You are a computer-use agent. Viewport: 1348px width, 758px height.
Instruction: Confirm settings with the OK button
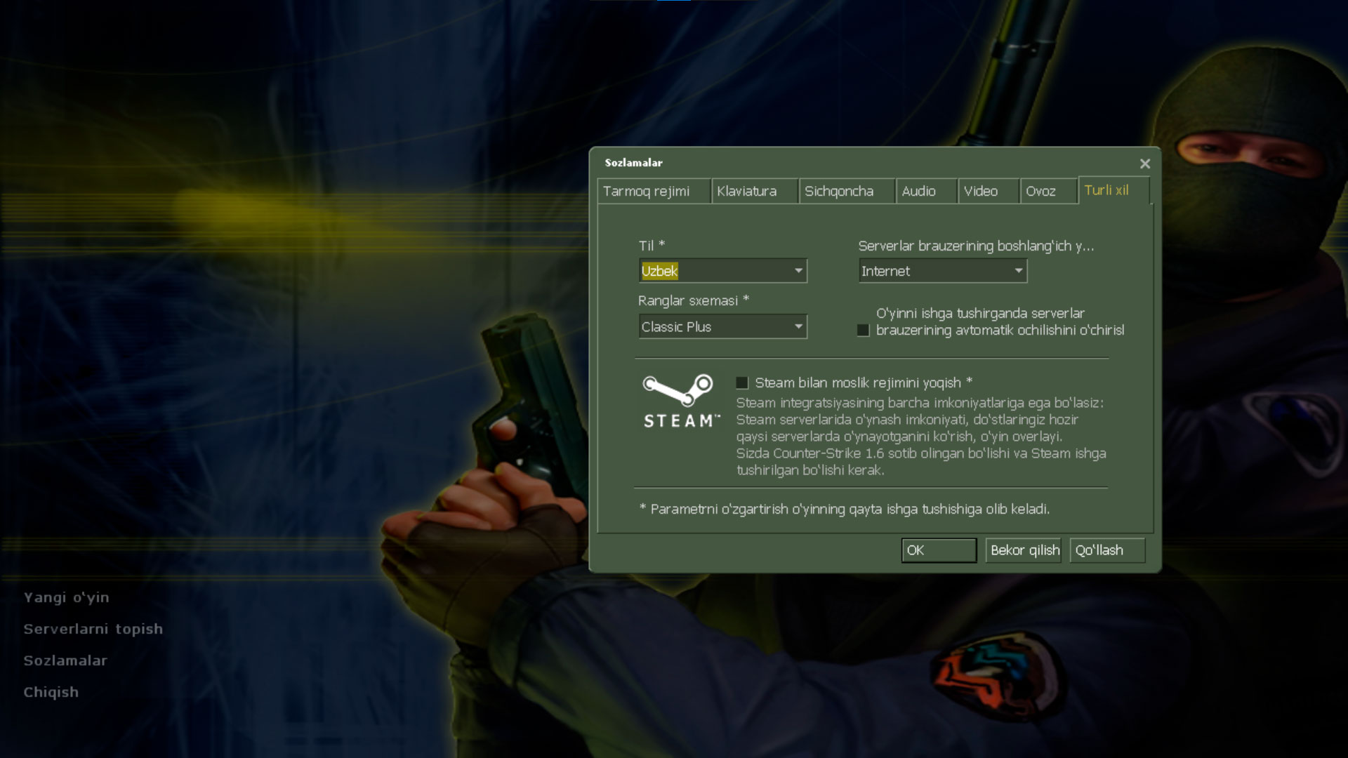click(x=939, y=550)
